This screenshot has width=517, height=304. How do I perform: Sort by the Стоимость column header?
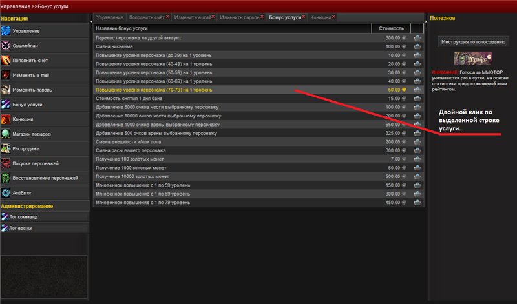[390, 28]
